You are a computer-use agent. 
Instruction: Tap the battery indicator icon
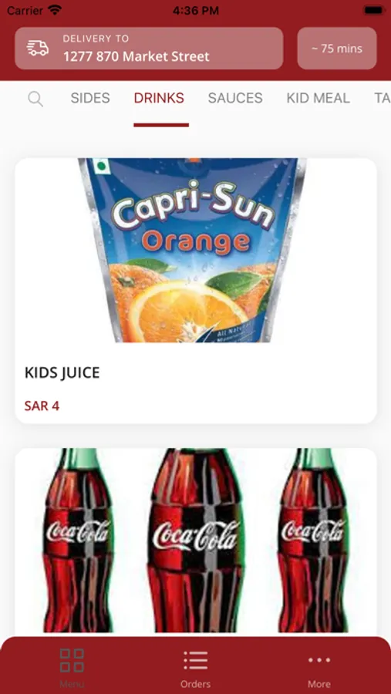(x=372, y=10)
